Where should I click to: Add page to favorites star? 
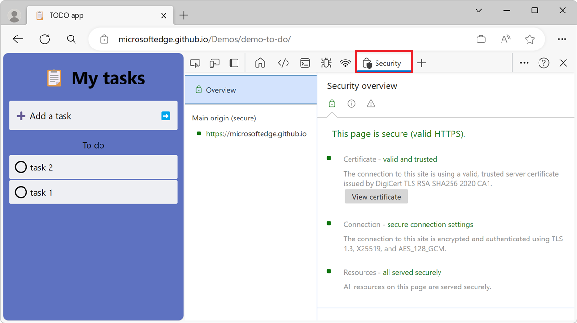[530, 39]
